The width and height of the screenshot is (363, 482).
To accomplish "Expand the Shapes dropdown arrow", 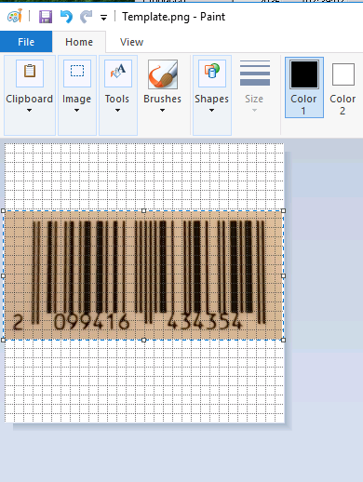I will 211,110.
